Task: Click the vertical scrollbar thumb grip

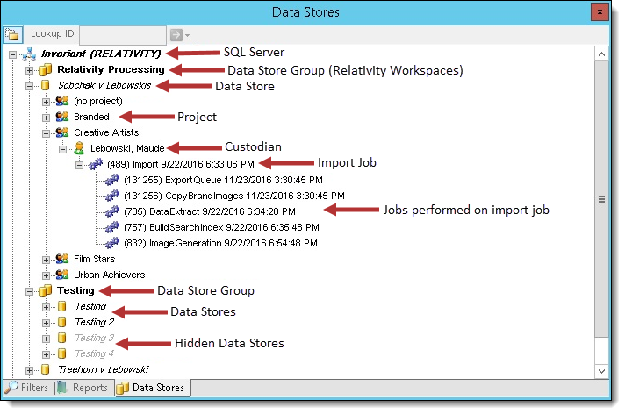Action: [x=601, y=199]
